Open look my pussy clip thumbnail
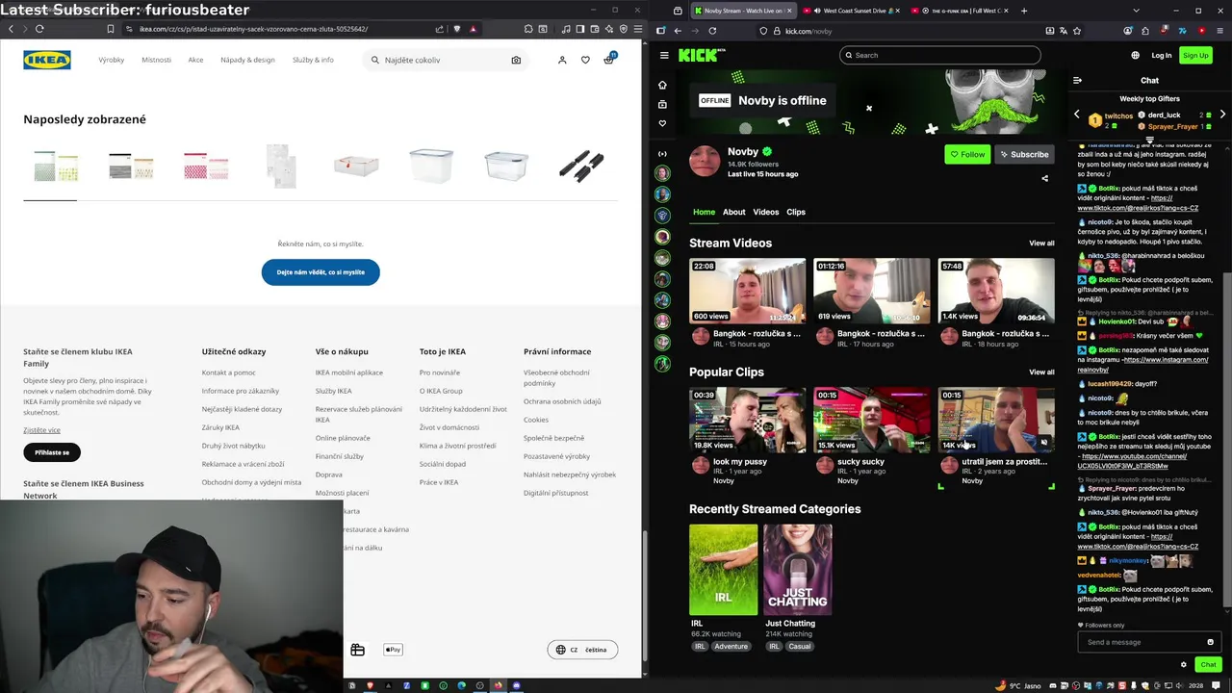Screen dimensions: 1232x693 click(748, 420)
